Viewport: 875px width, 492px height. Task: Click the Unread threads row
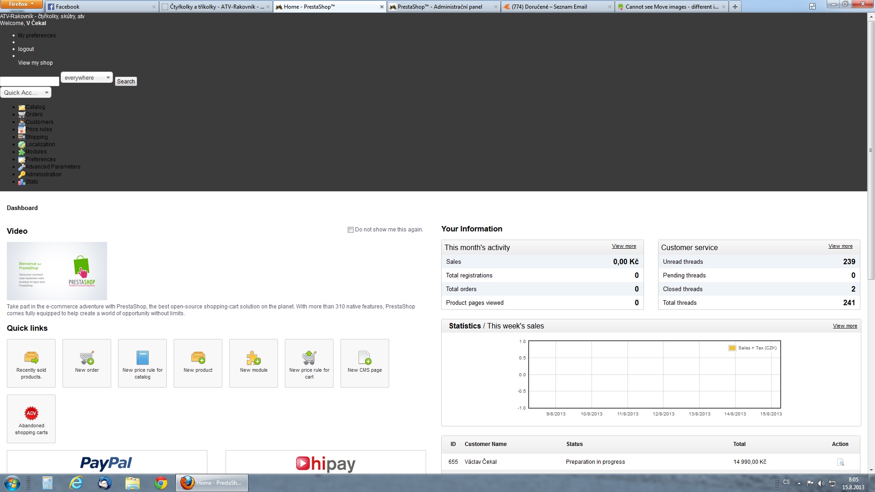[x=759, y=261]
